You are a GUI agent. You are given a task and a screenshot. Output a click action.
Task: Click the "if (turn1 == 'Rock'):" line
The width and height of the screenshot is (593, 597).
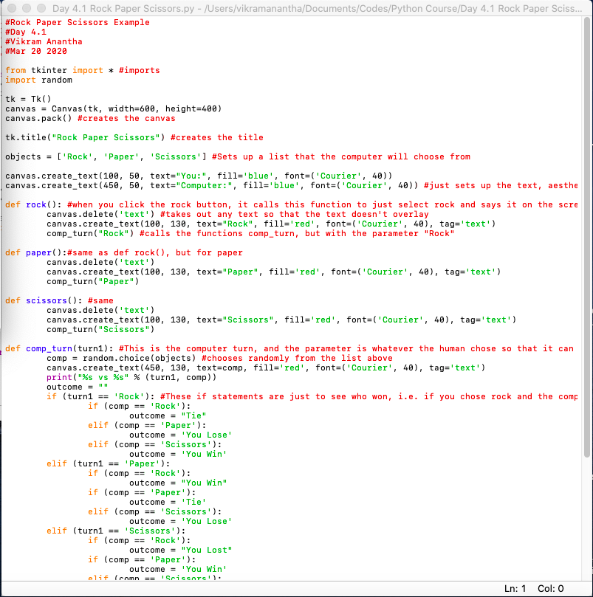coord(312,397)
